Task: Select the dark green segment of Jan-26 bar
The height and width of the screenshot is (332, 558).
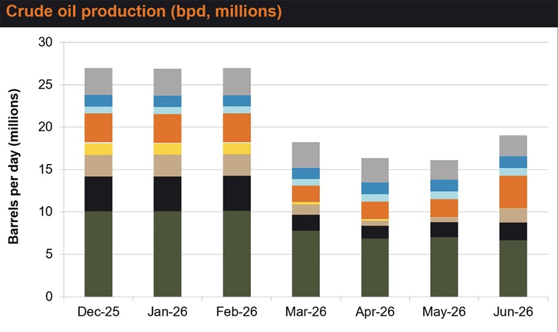Action: pyautogui.click(x=167, y=254)
